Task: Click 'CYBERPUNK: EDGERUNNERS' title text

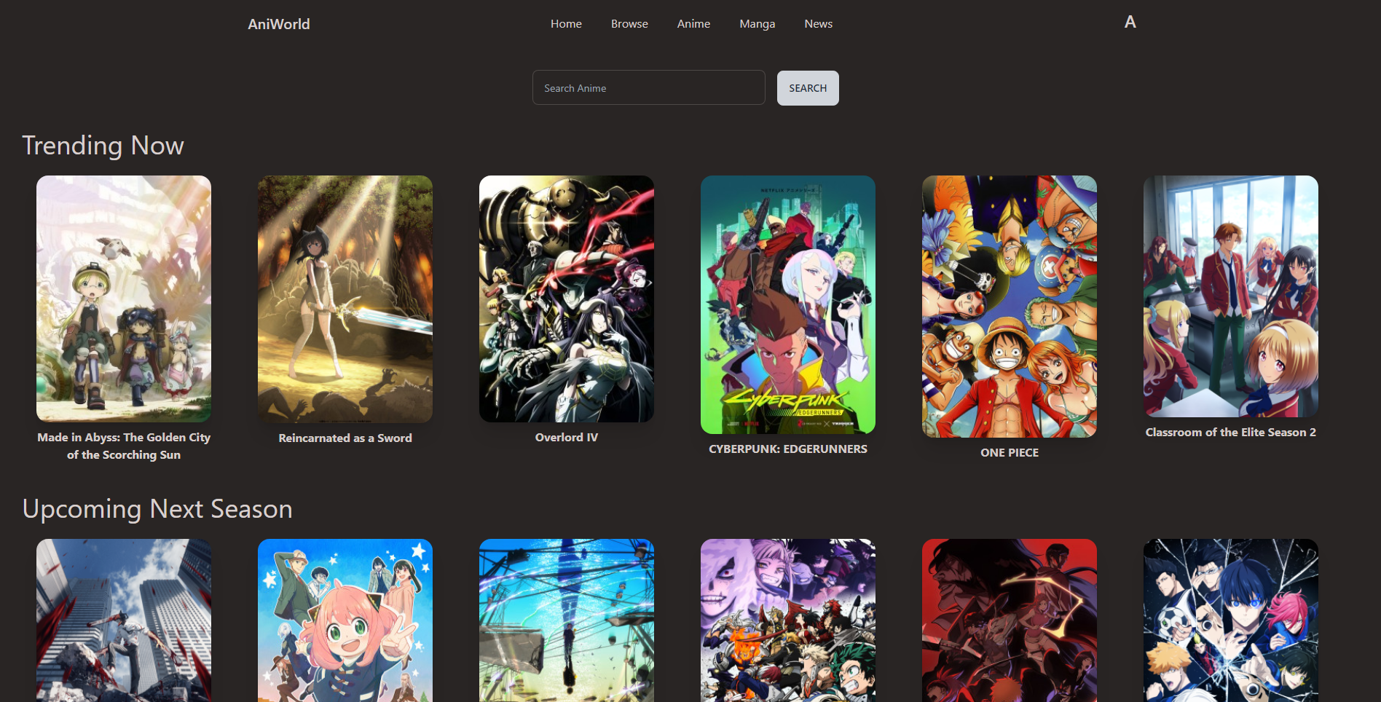Action: pos(788,449)
